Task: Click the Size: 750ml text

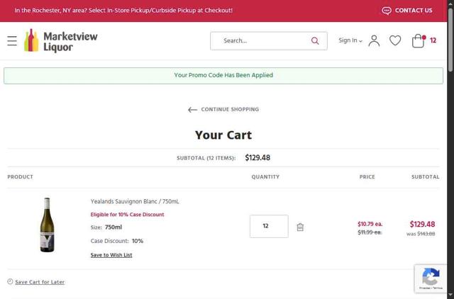Action: click(x=106, y=227)
